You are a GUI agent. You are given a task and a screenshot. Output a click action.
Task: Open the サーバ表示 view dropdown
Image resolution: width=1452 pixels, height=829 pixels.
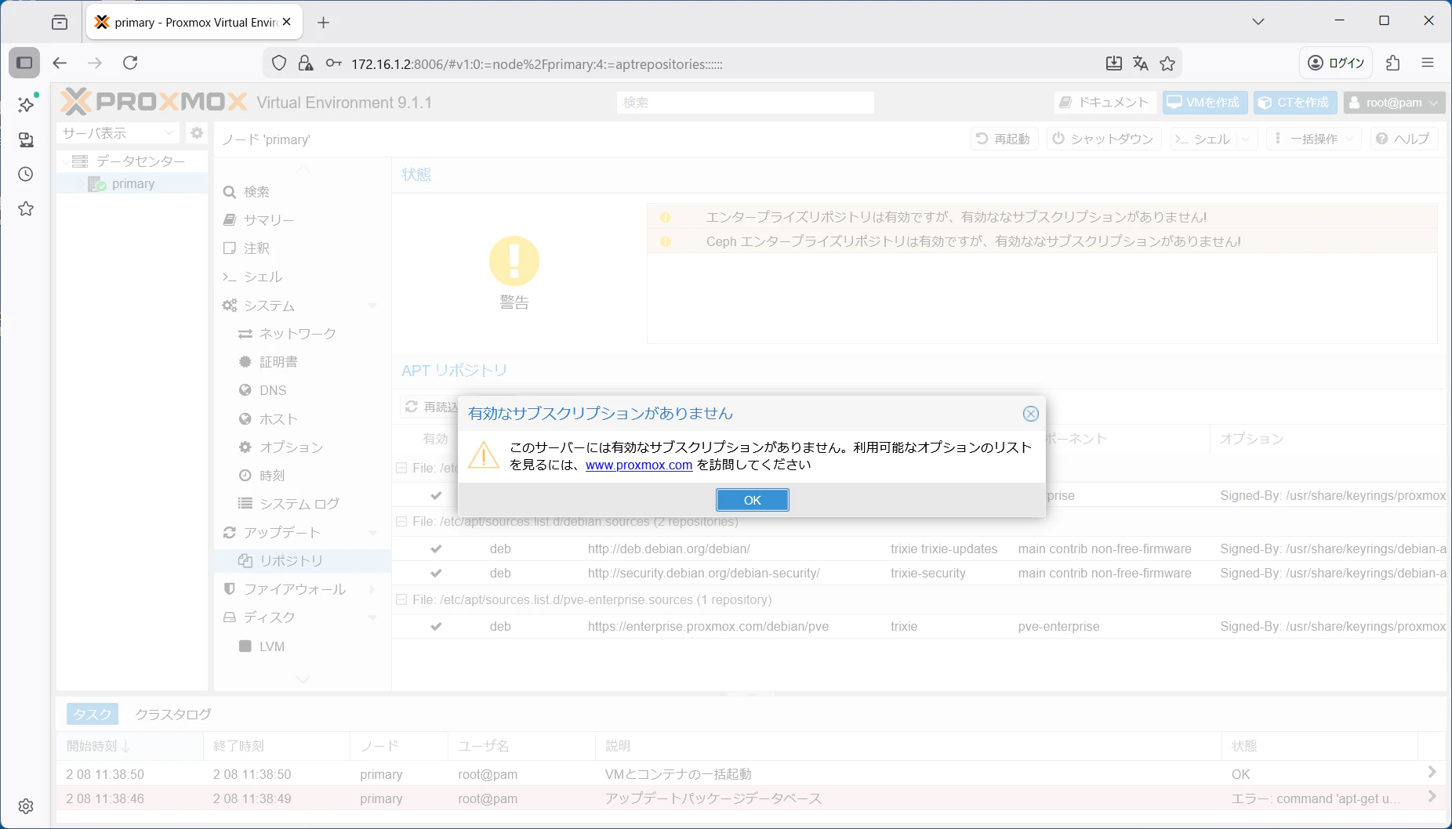tap(118, 133)
